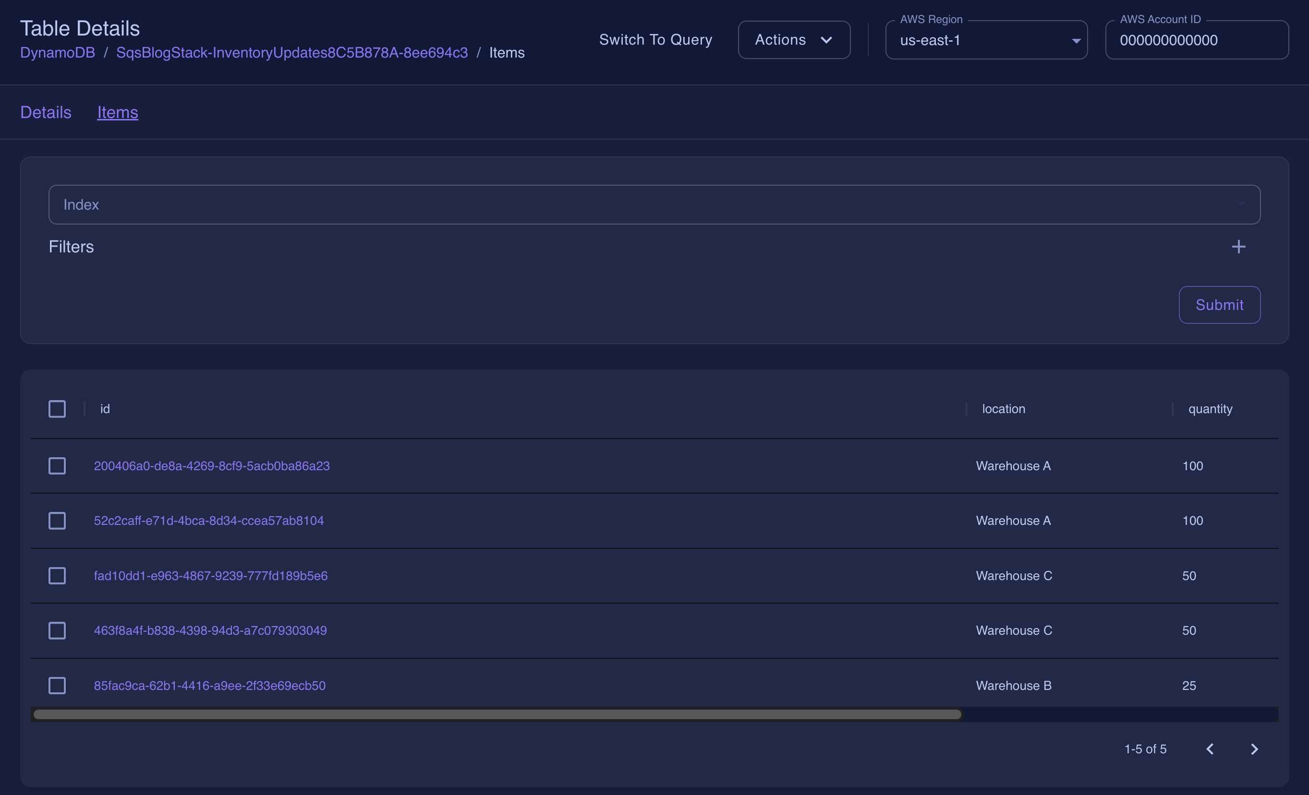The image size is (1309, 795).
Task: Enable select-all rows checkbox
Action: (56, 407)
